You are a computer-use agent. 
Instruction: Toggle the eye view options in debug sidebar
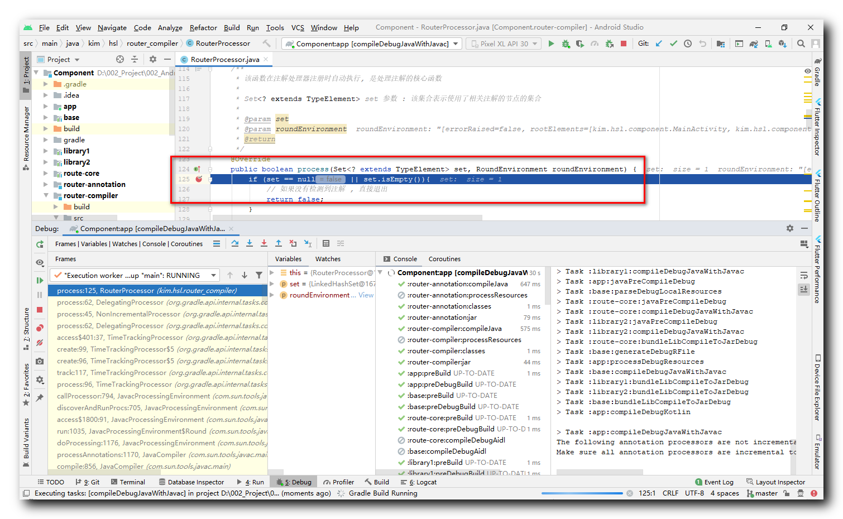point(40,262)
